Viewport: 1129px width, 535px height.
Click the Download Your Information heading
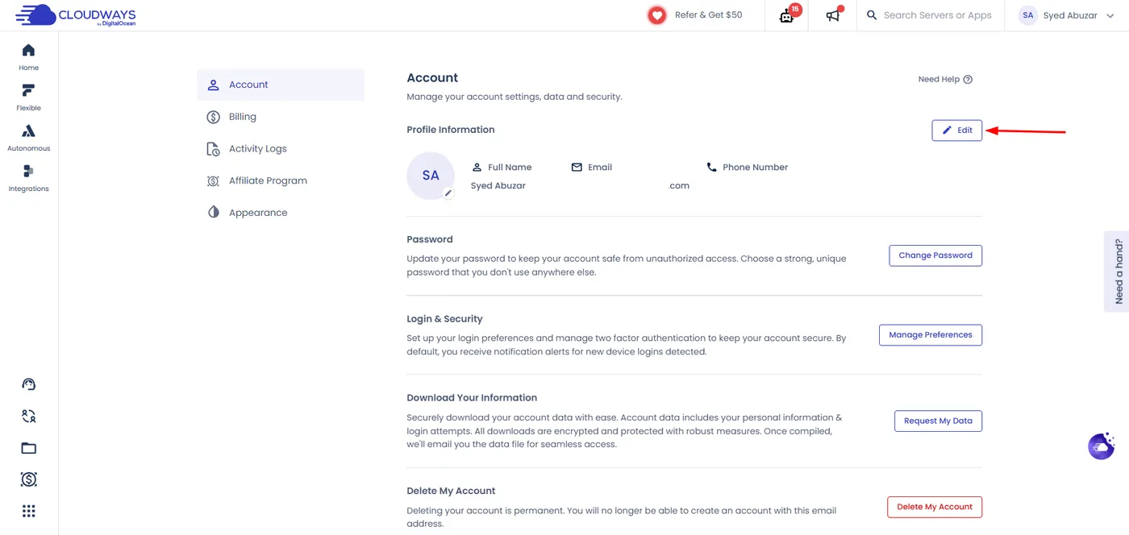click(x=472, y=398)
